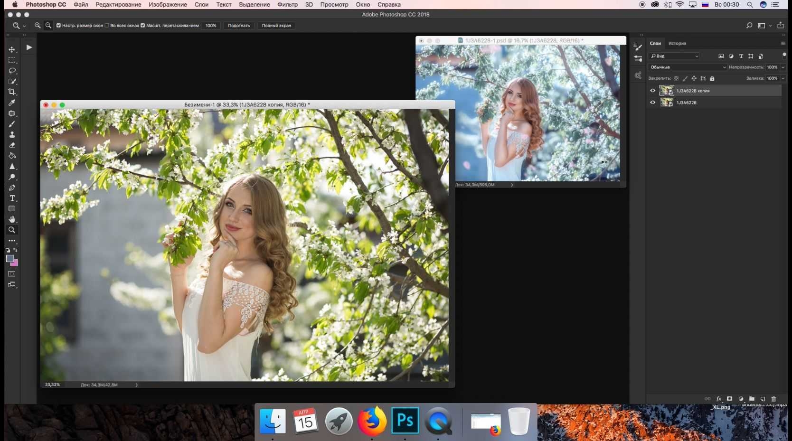
Task: Select the Hand tool
Action: pyautogui.click(x=12, y=219)
